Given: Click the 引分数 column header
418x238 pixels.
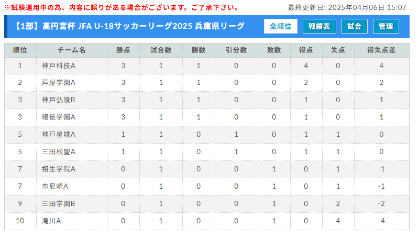Looking at the screenshot, I should coord(236,50).
